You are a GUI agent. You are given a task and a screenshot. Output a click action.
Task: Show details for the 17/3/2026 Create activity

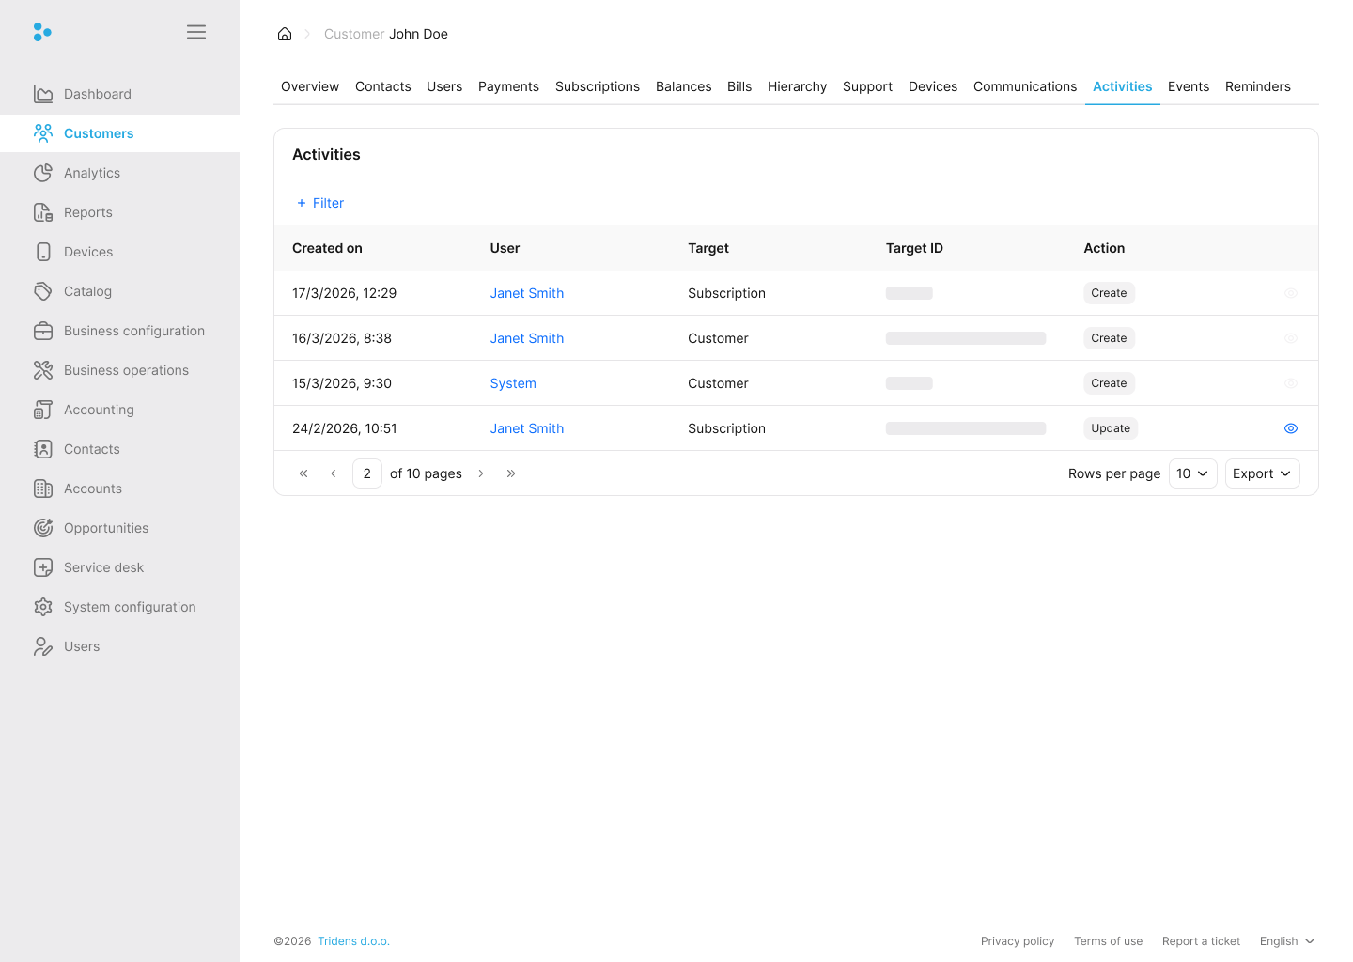pos(1290,292)
